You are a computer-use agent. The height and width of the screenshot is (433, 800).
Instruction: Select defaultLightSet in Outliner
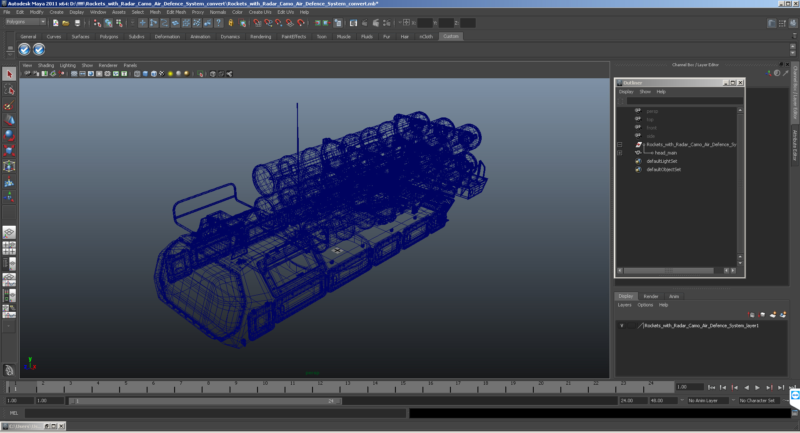pos(662,161)
